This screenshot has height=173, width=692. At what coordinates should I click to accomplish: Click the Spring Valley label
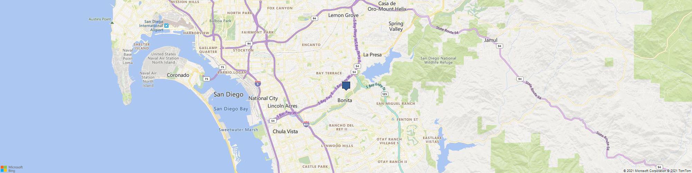396,26
